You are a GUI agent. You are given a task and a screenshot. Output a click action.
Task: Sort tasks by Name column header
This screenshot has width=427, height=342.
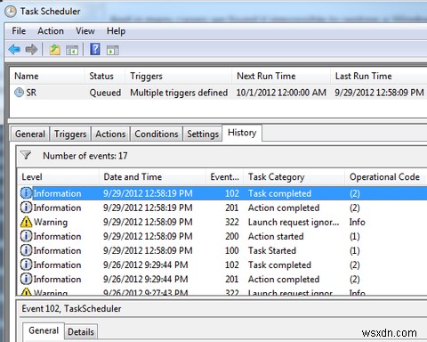point(47,76)
